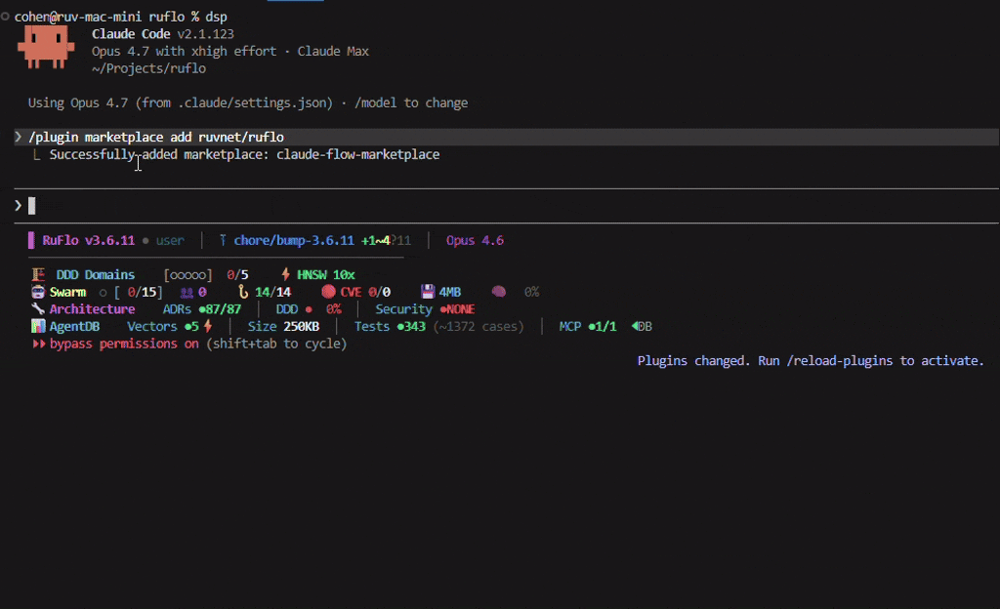Click 'Successfully added marketplace' output line
The width and height of the screenshot is (1000, 609).
point(244,154)
